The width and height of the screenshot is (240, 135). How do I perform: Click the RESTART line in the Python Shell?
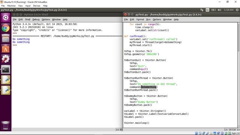67,36
